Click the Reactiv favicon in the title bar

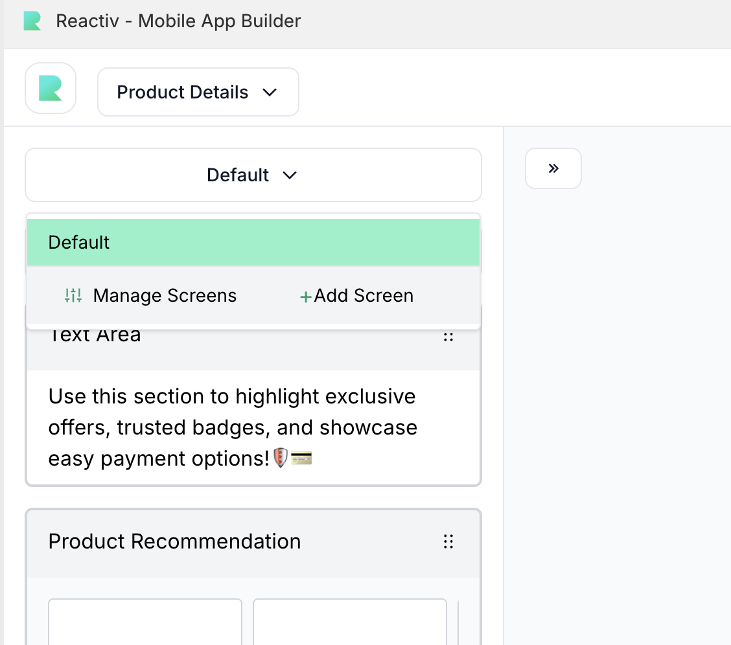(x=32, y=21)
